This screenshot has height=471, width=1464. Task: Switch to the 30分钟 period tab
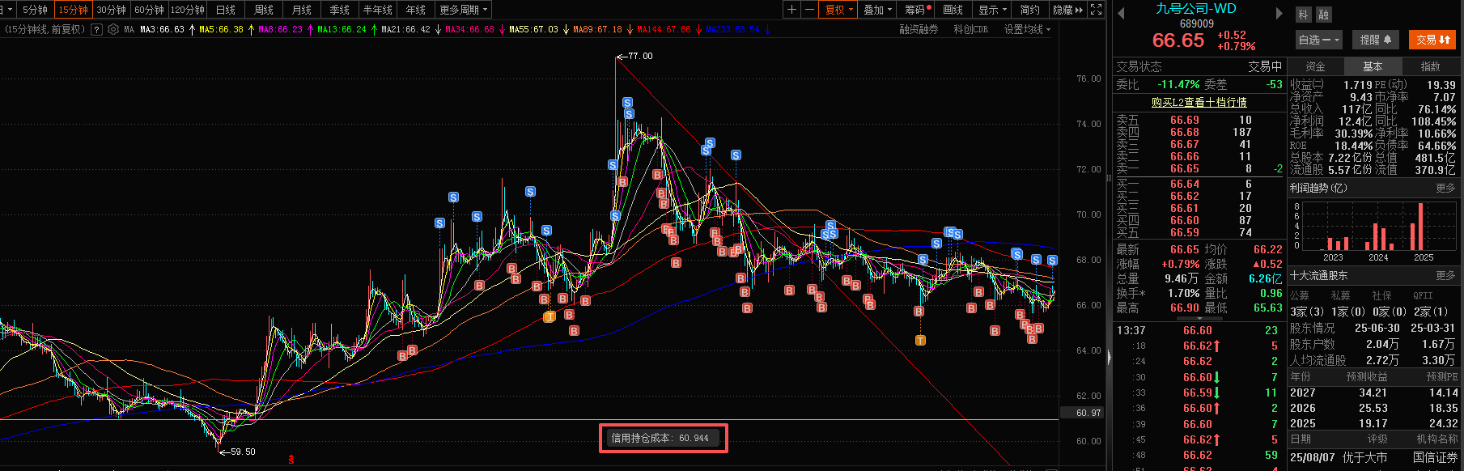coord(111,10)
